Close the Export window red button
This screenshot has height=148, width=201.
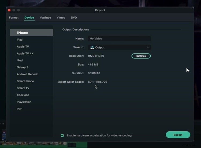tap(9, 10)
